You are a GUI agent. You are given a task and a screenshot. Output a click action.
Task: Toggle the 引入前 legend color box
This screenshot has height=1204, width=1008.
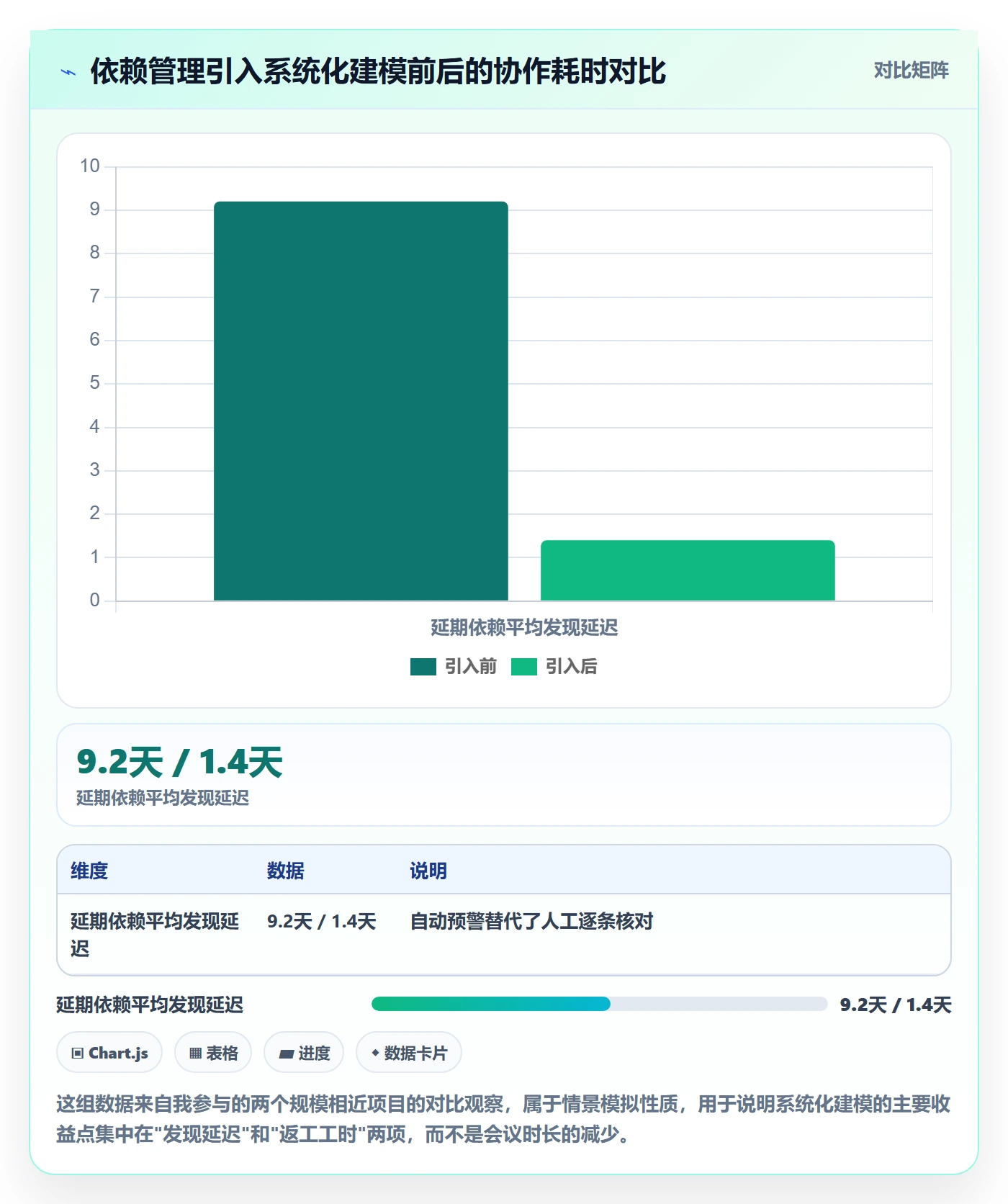(x=423, y=667)
